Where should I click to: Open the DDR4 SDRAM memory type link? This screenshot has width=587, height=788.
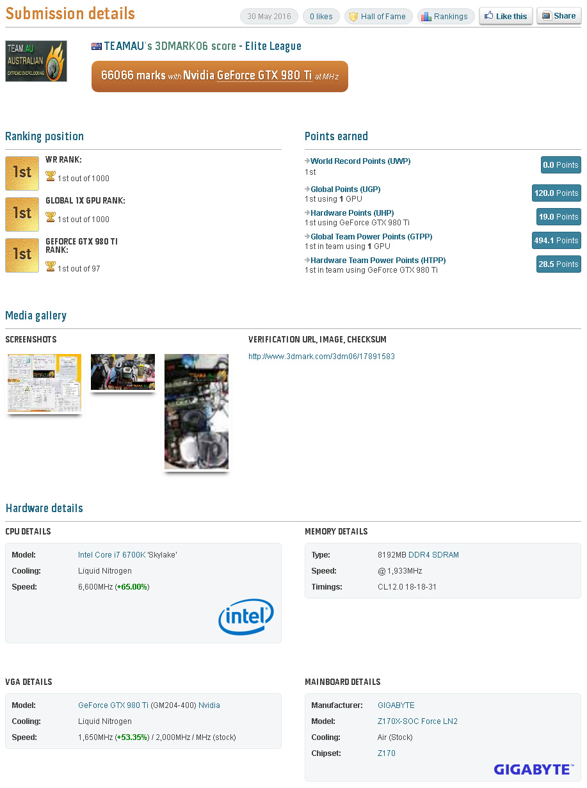pos(433,555)
